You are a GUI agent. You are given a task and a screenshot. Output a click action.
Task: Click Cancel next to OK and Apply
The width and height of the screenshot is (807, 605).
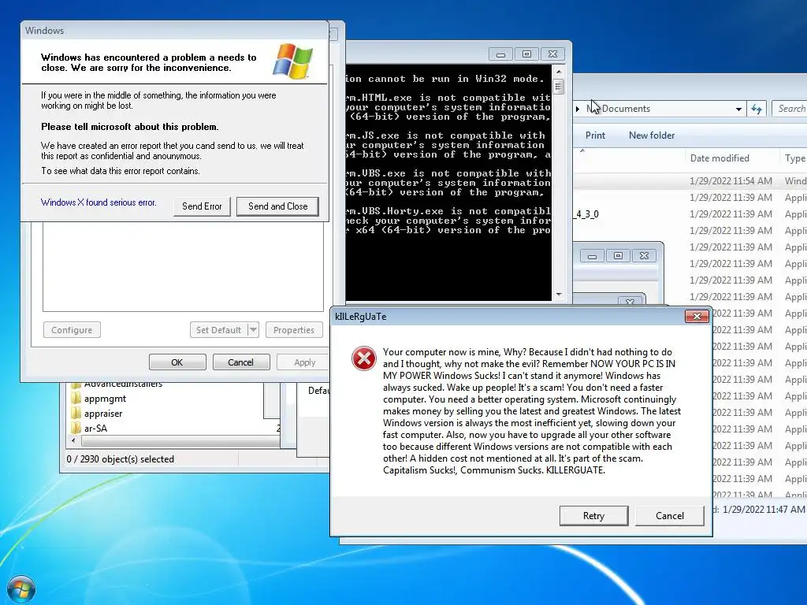241,362
